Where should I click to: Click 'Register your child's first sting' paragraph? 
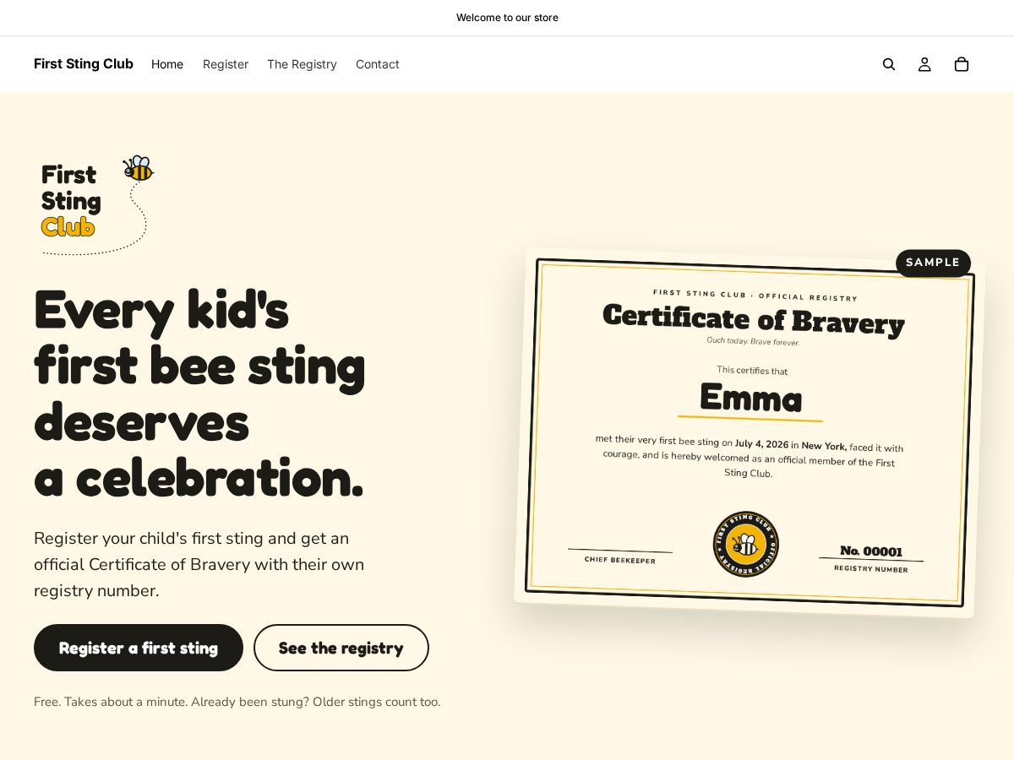point(199,564)
